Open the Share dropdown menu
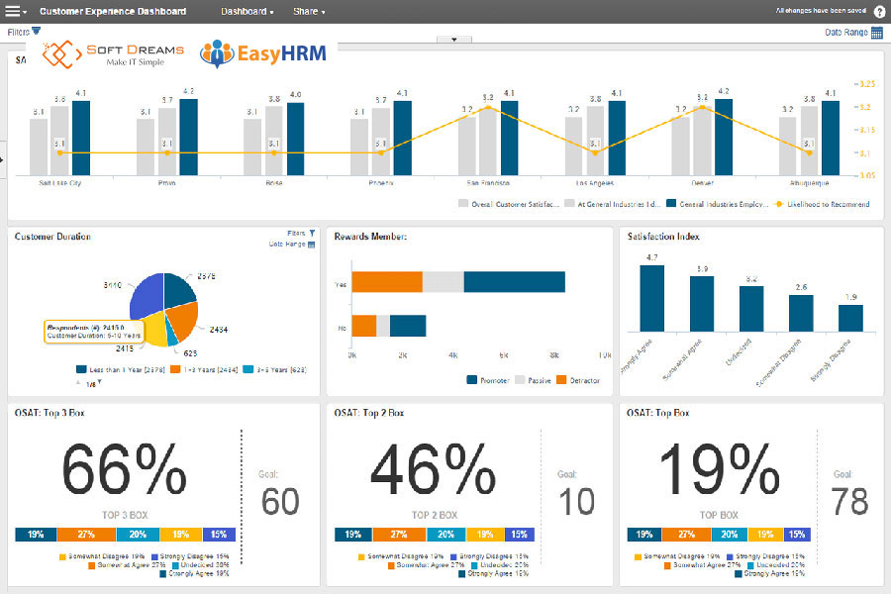The image size is (891, 594). (306, 11)
